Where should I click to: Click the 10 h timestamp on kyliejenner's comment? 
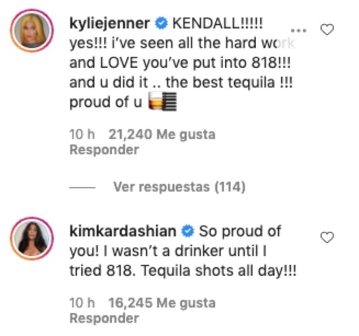point(82,134)
